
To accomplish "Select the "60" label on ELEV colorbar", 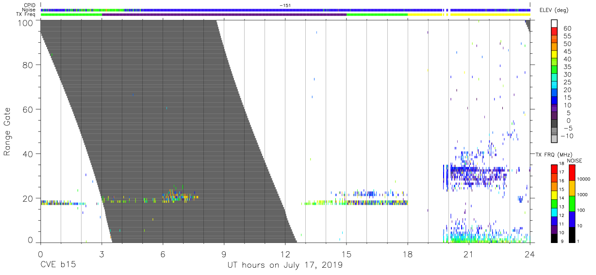I will click(567, 29).
